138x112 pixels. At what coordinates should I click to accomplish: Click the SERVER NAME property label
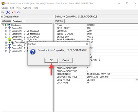64,74
